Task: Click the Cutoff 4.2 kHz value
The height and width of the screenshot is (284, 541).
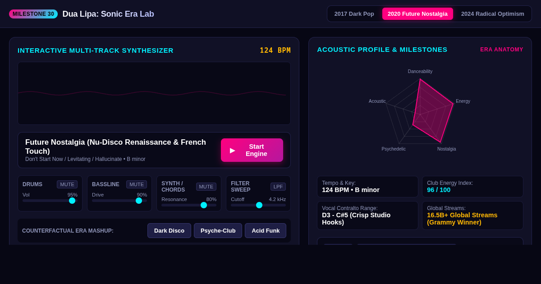Action: tap(277, 199)
